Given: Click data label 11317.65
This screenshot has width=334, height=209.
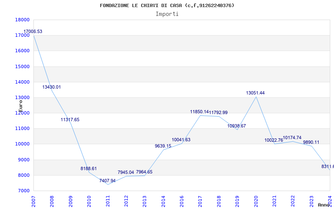Looking at the screenshot, I should [x=70, y=120].
